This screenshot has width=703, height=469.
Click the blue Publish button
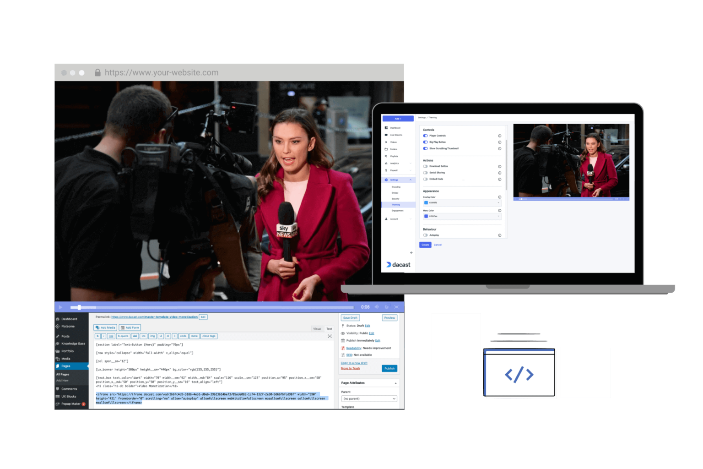tap(389, 368)
